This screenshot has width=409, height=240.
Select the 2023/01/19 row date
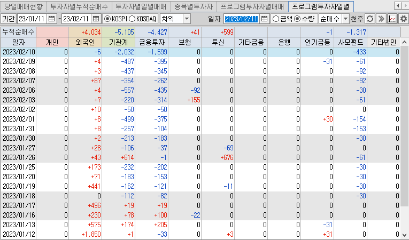pyautogui.click(x=19, y=186)
